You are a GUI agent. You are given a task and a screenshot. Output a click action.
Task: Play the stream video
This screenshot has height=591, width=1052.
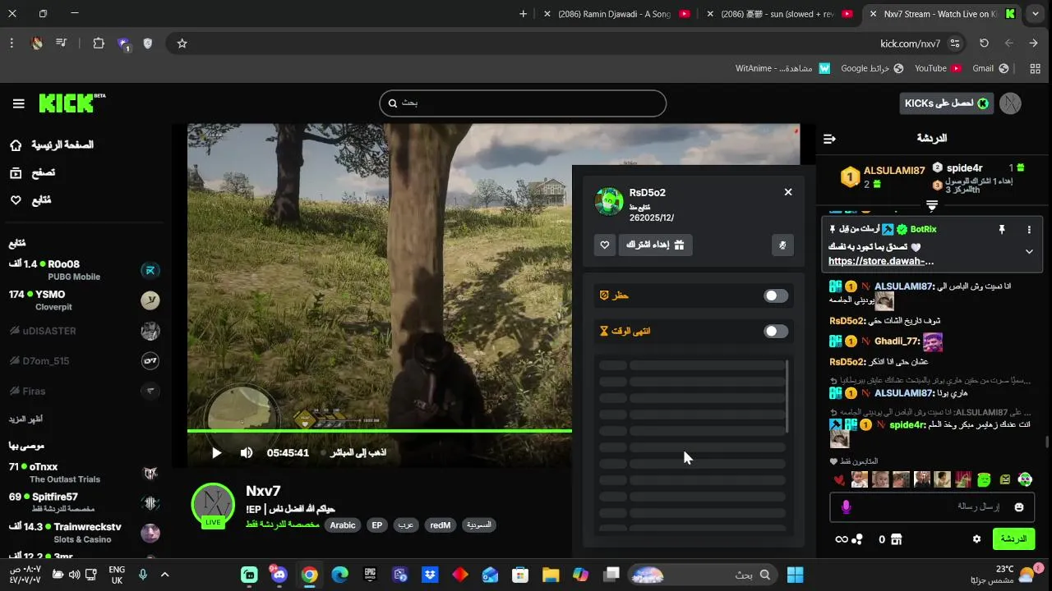point(217,453)
